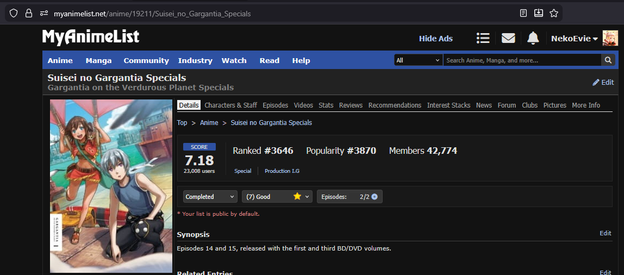Switch to the More Info tab
This screenshot has width=624, height=275.
point(586,105)
